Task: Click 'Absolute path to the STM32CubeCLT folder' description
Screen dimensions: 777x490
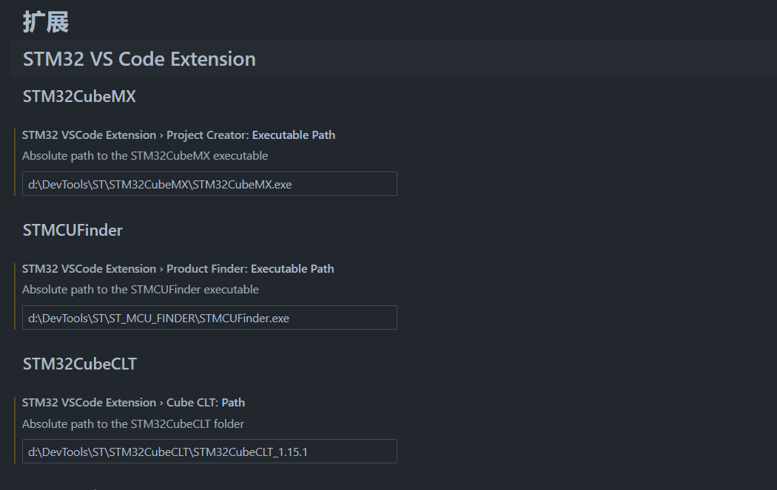Action: (x=133, y=424)
